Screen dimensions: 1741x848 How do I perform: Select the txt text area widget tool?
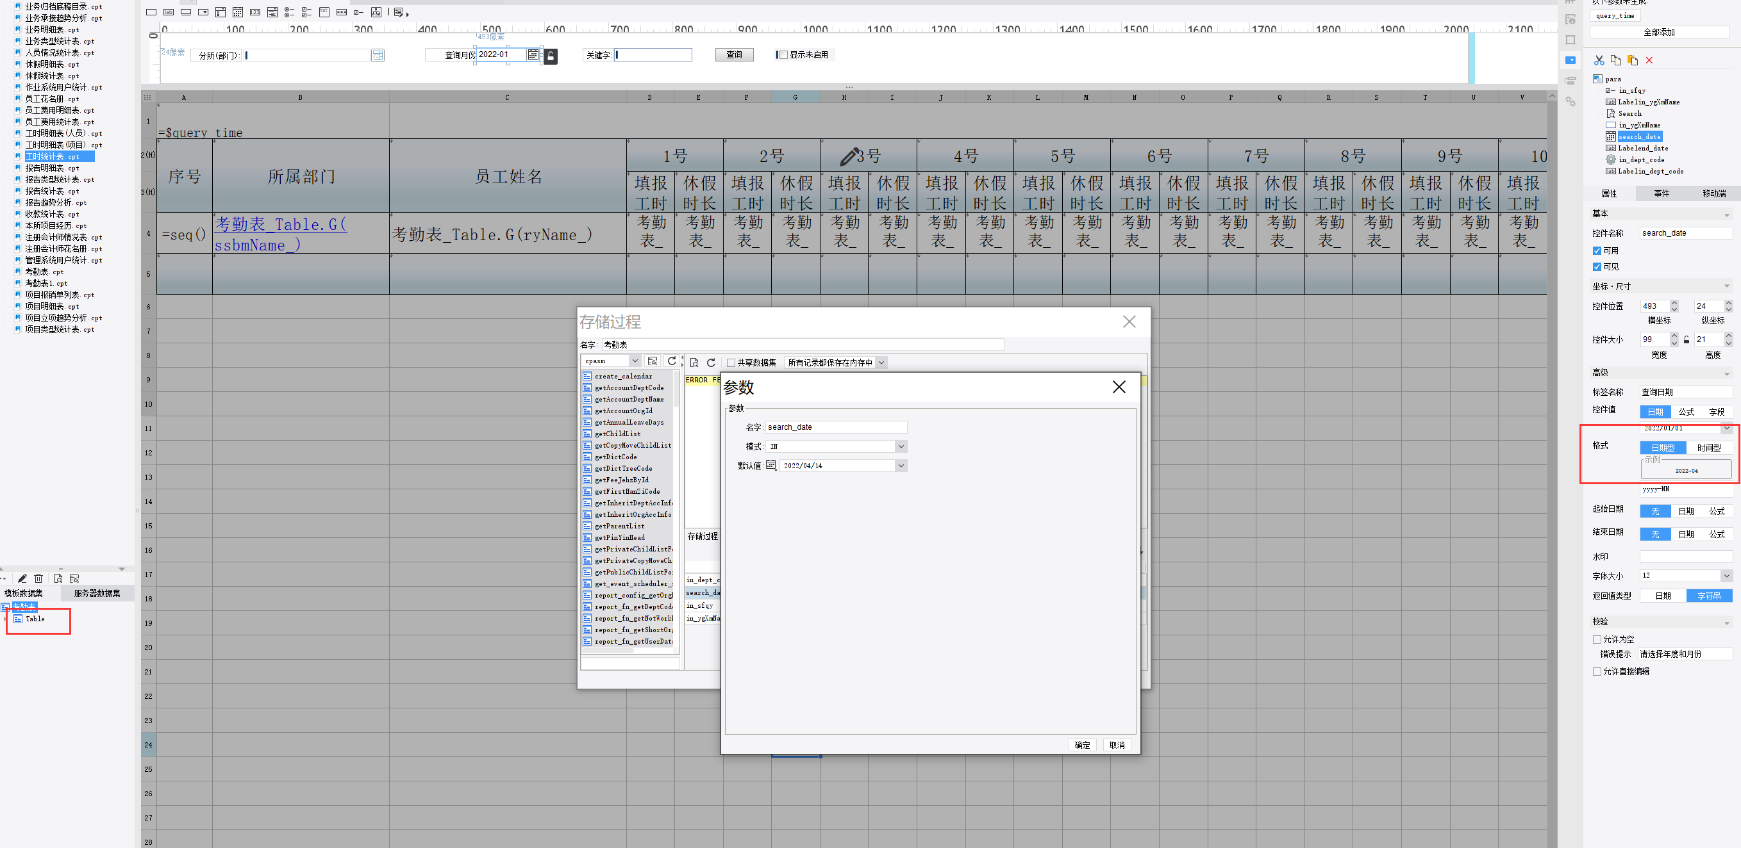(324, 12)
